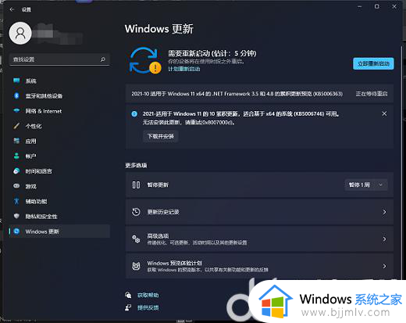Click 下载并安装 button
This screenshot has height=323, width=406.
[161, 136]
